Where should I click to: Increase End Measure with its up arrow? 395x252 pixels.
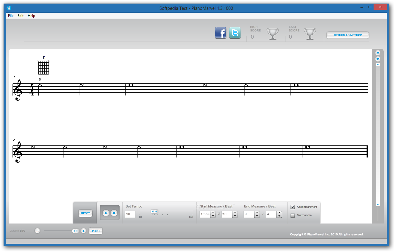pyautogui.click(x=257, y=213)
